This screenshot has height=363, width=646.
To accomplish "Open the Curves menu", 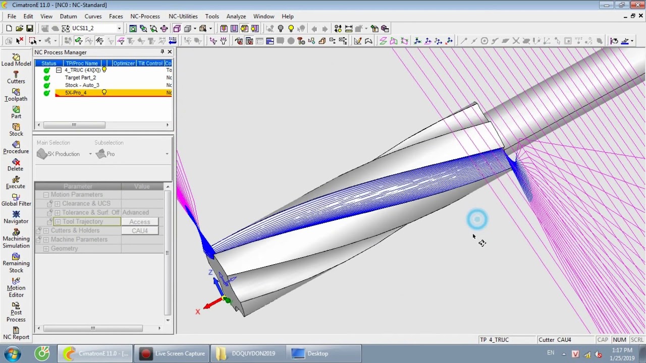I will click(93, 17).
